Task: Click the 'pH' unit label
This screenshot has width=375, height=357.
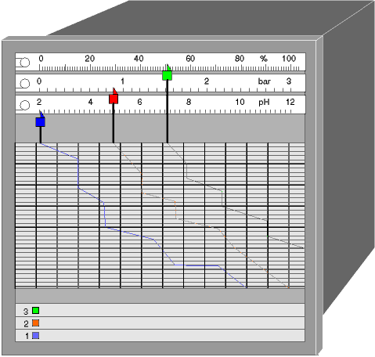Action: pos(264,102)
